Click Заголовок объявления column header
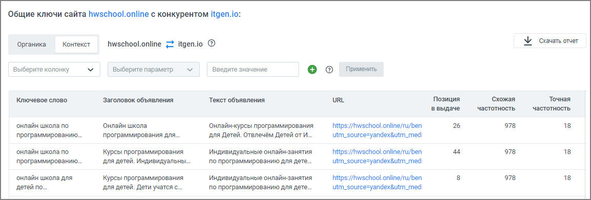 [138, 100]
